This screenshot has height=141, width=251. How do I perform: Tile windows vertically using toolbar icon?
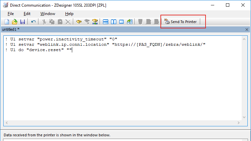click(114, 22)
